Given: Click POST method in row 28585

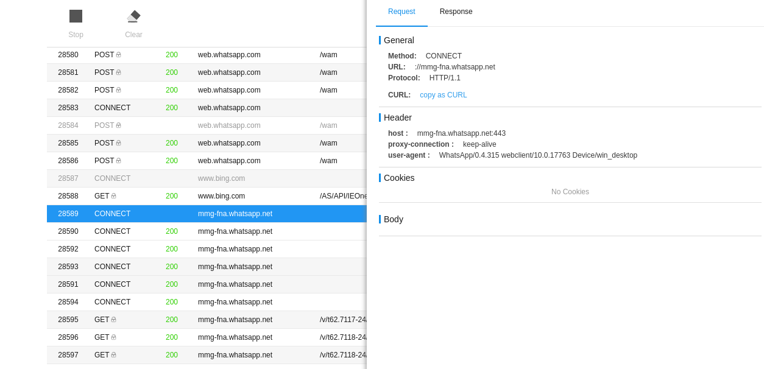Looking at the screenshot, I should tap(104, 143).
